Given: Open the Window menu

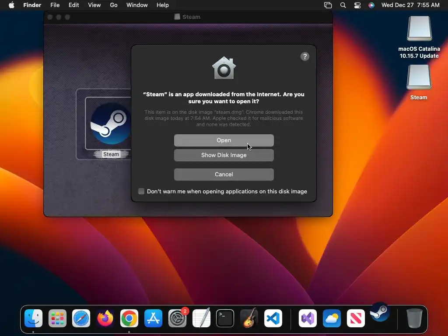Looking at the screenshot, I should pyautogui.click(x=137, y=5).
